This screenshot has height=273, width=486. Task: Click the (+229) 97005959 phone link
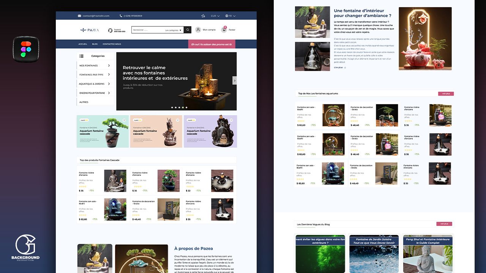click(x=133, y=16)
